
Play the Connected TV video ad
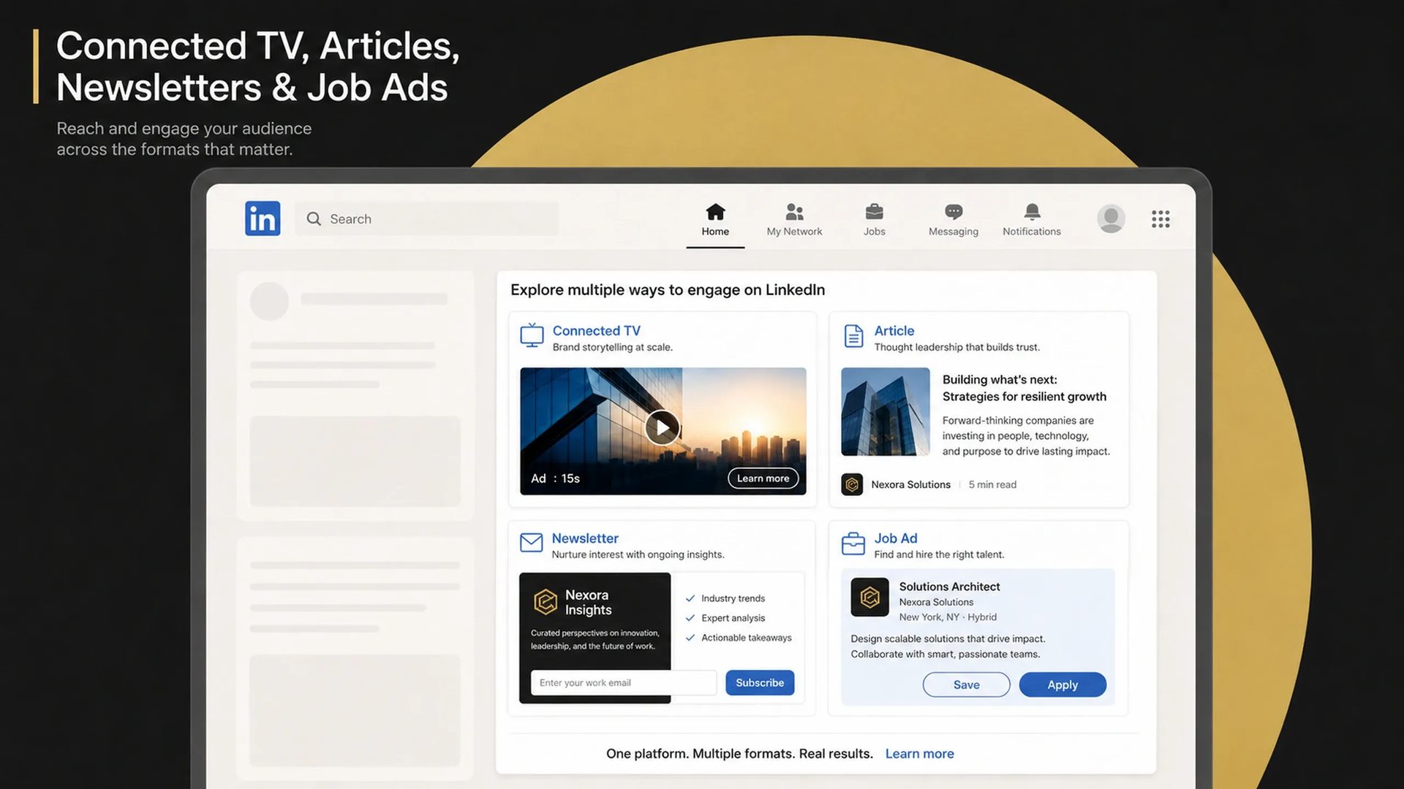coord(662,428)
